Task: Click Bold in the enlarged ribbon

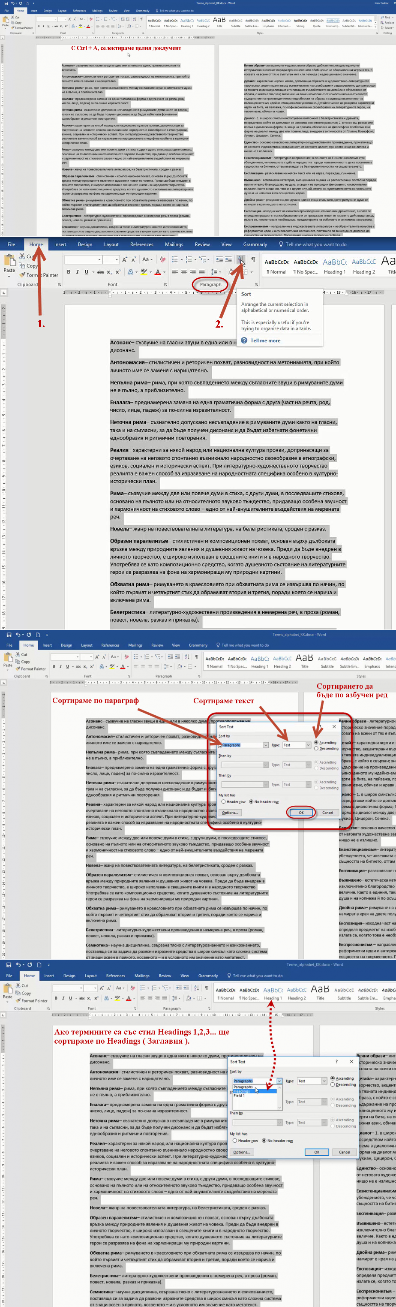Action: (69, 272)
